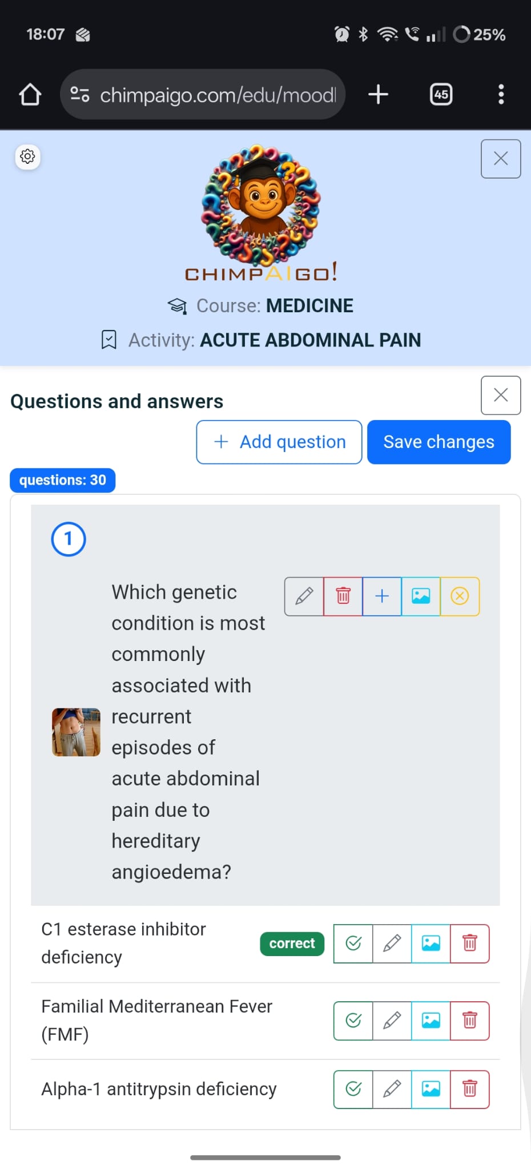Mark Alpha-1 antitrypsin deficiency as the correct answer
531x1169 pixels.
pos(353,1089)
